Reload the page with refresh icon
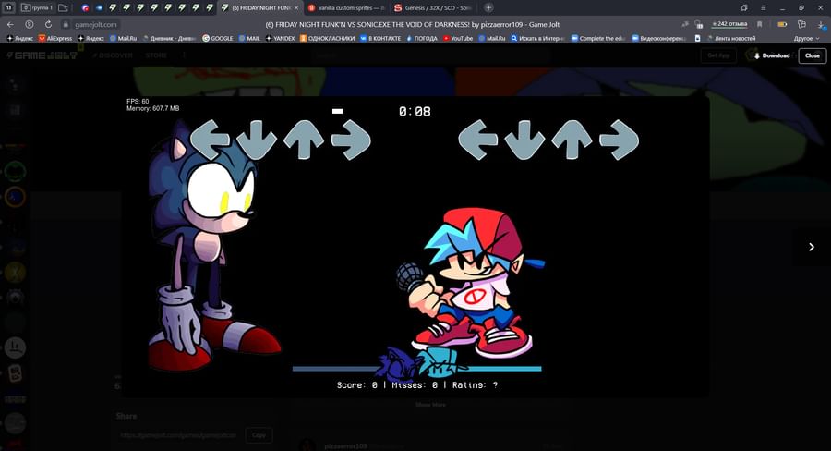831x451 pixels. (x=48, y=24)
